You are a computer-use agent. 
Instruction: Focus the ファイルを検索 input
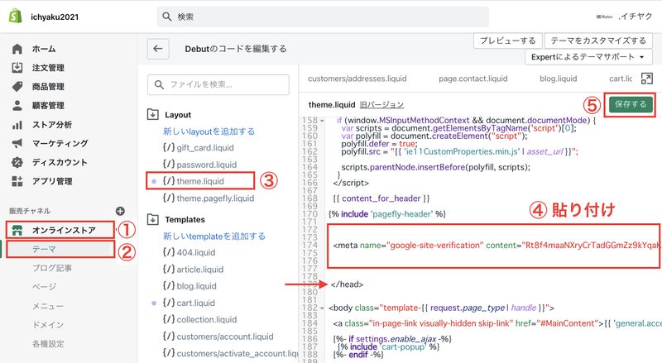point(218,84)
